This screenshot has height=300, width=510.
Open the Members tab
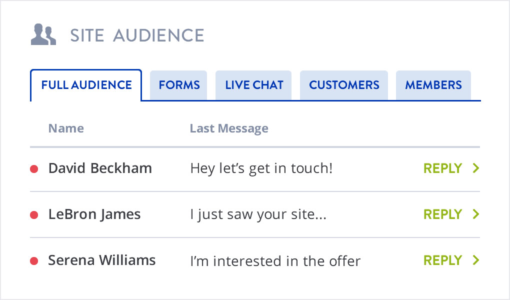(433, 85)
